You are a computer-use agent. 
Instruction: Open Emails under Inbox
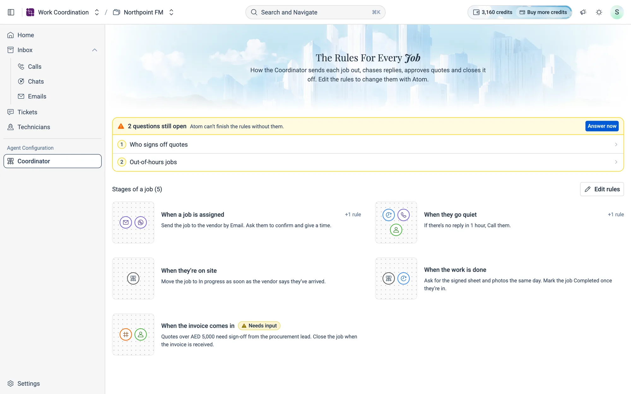[x=58, y=96]
